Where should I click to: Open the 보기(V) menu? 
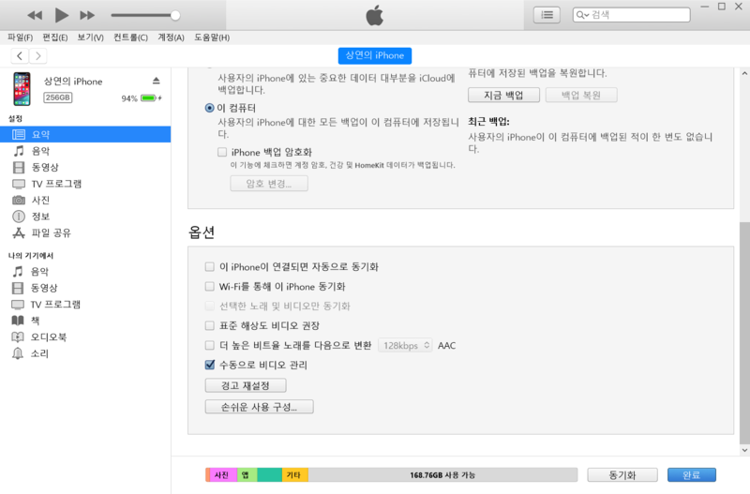point(90,37)
